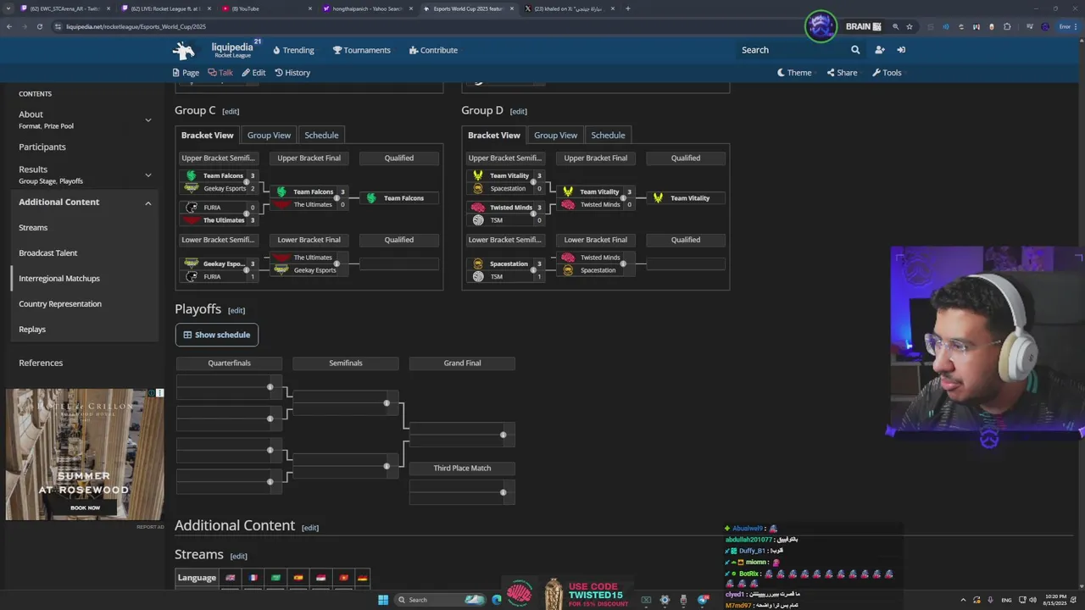Screen dimensions: 1085x610
Task: View the page History
Action: click(292, 73)
